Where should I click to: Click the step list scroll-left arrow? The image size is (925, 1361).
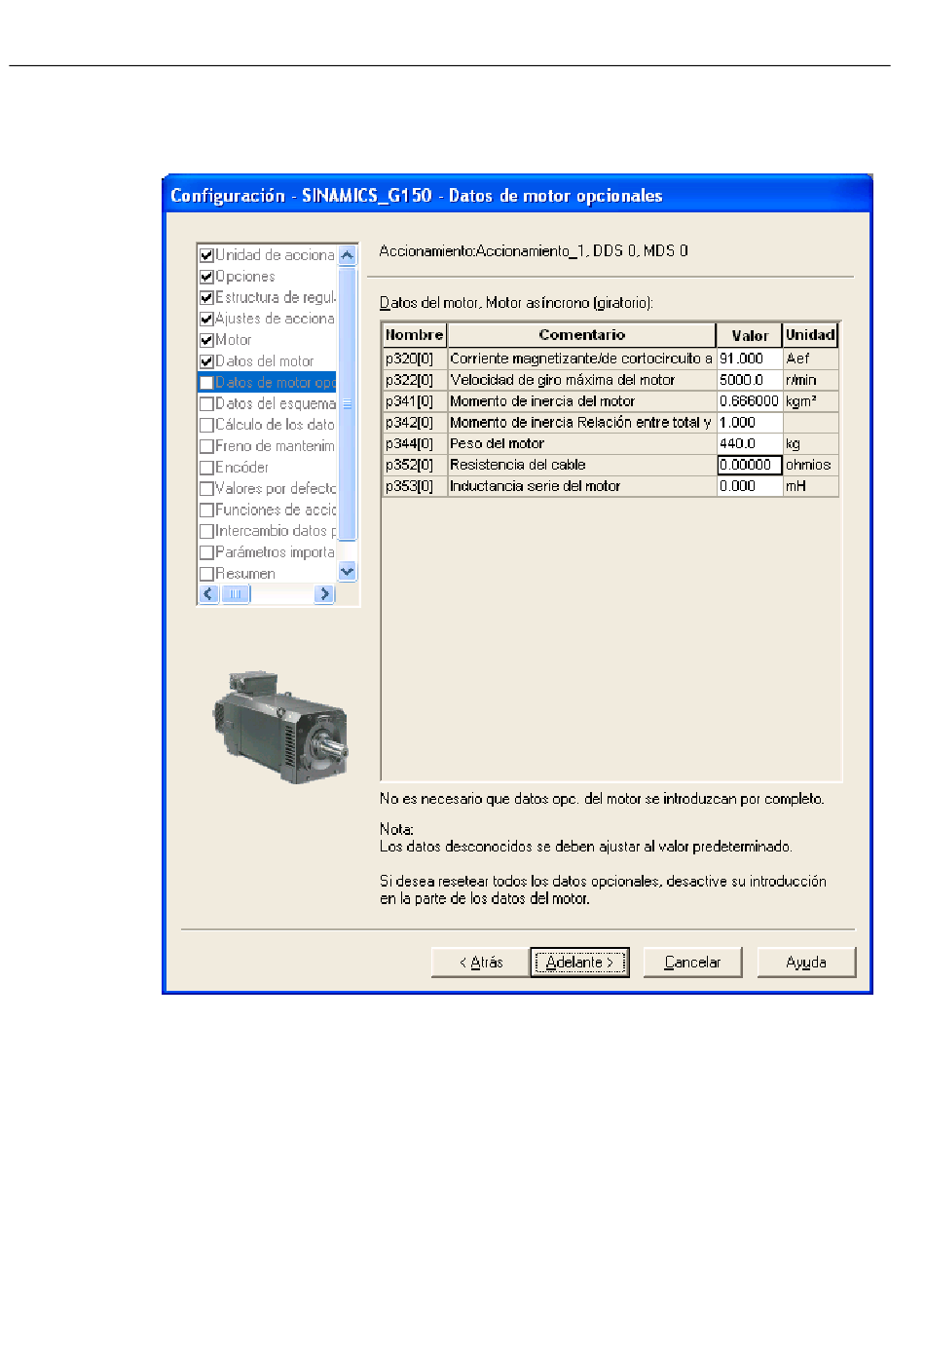coord(208,594)
